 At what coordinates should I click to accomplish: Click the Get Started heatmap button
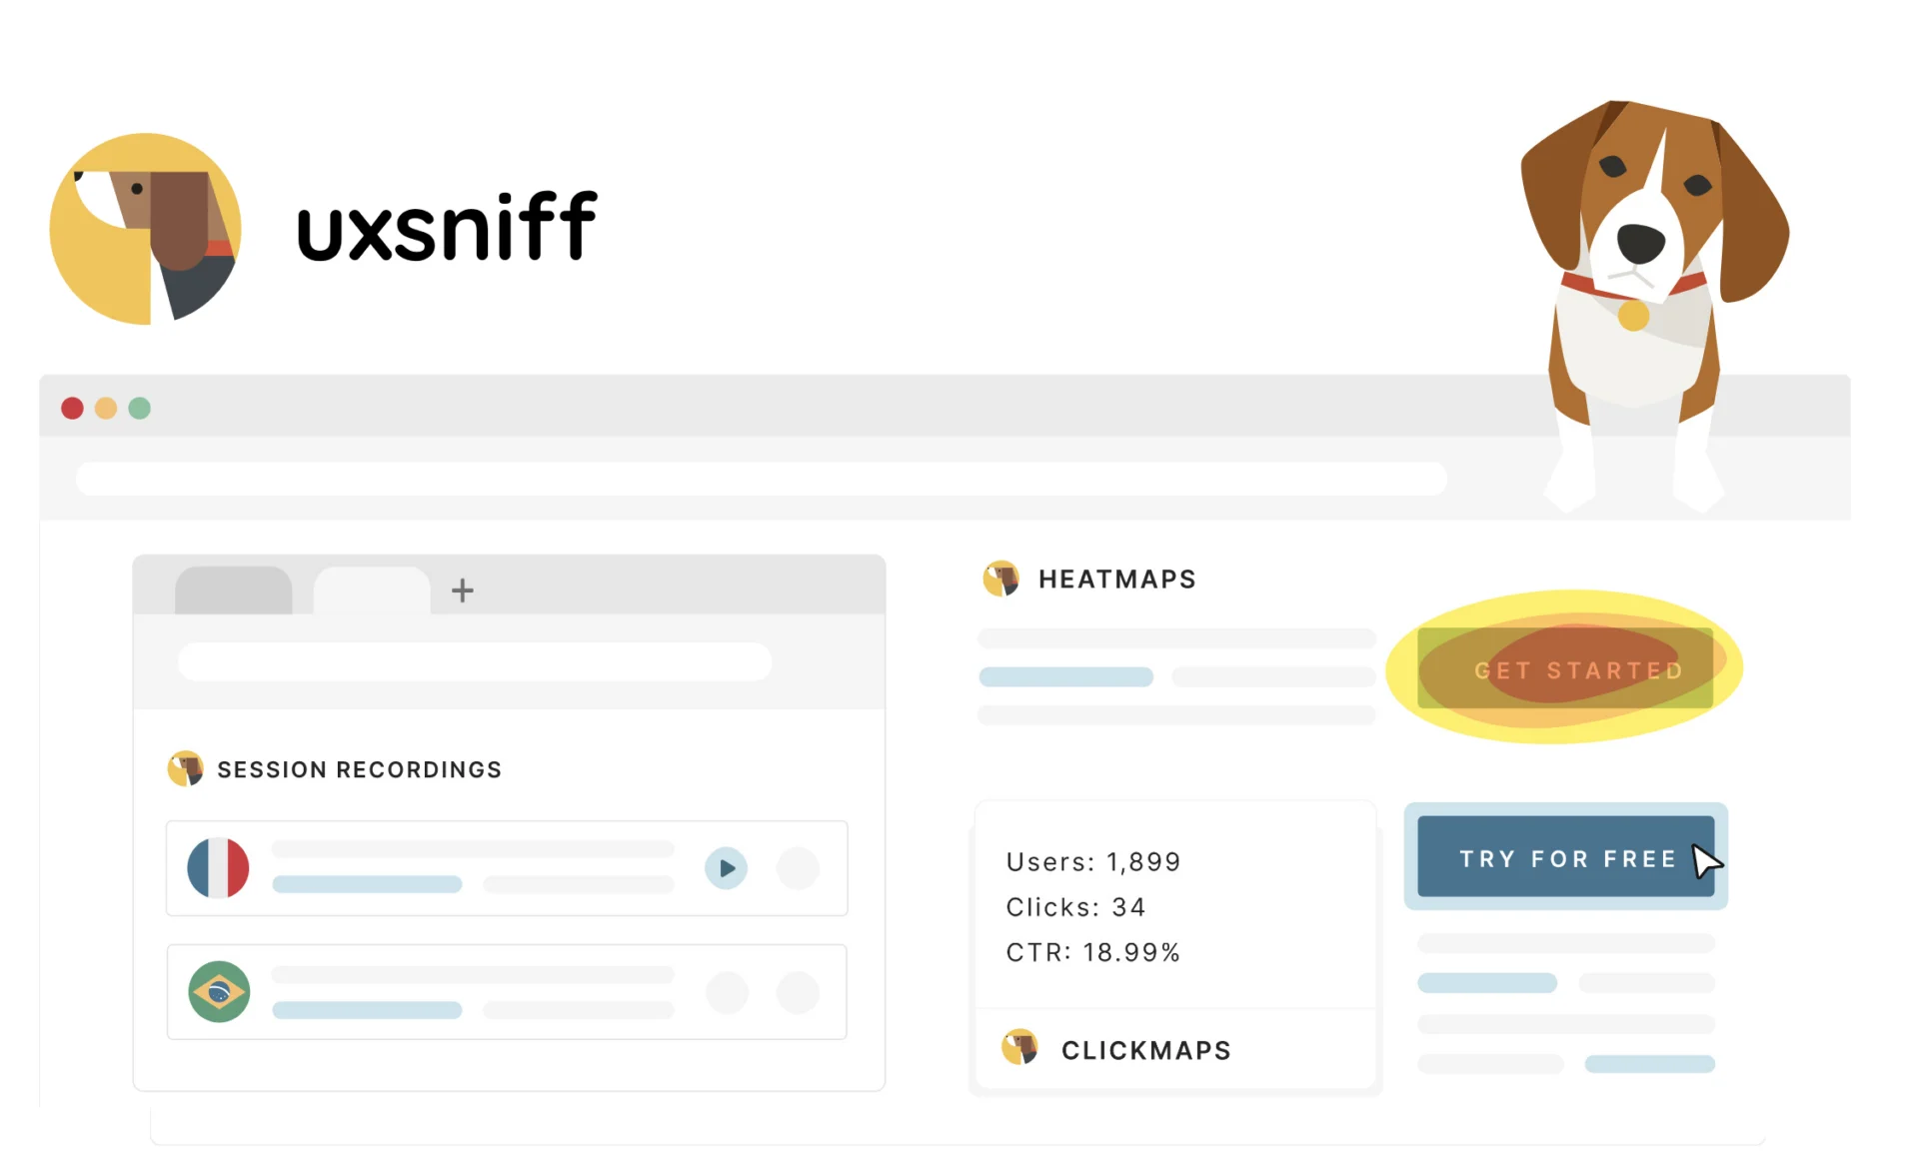click(x=1565, y=669)
